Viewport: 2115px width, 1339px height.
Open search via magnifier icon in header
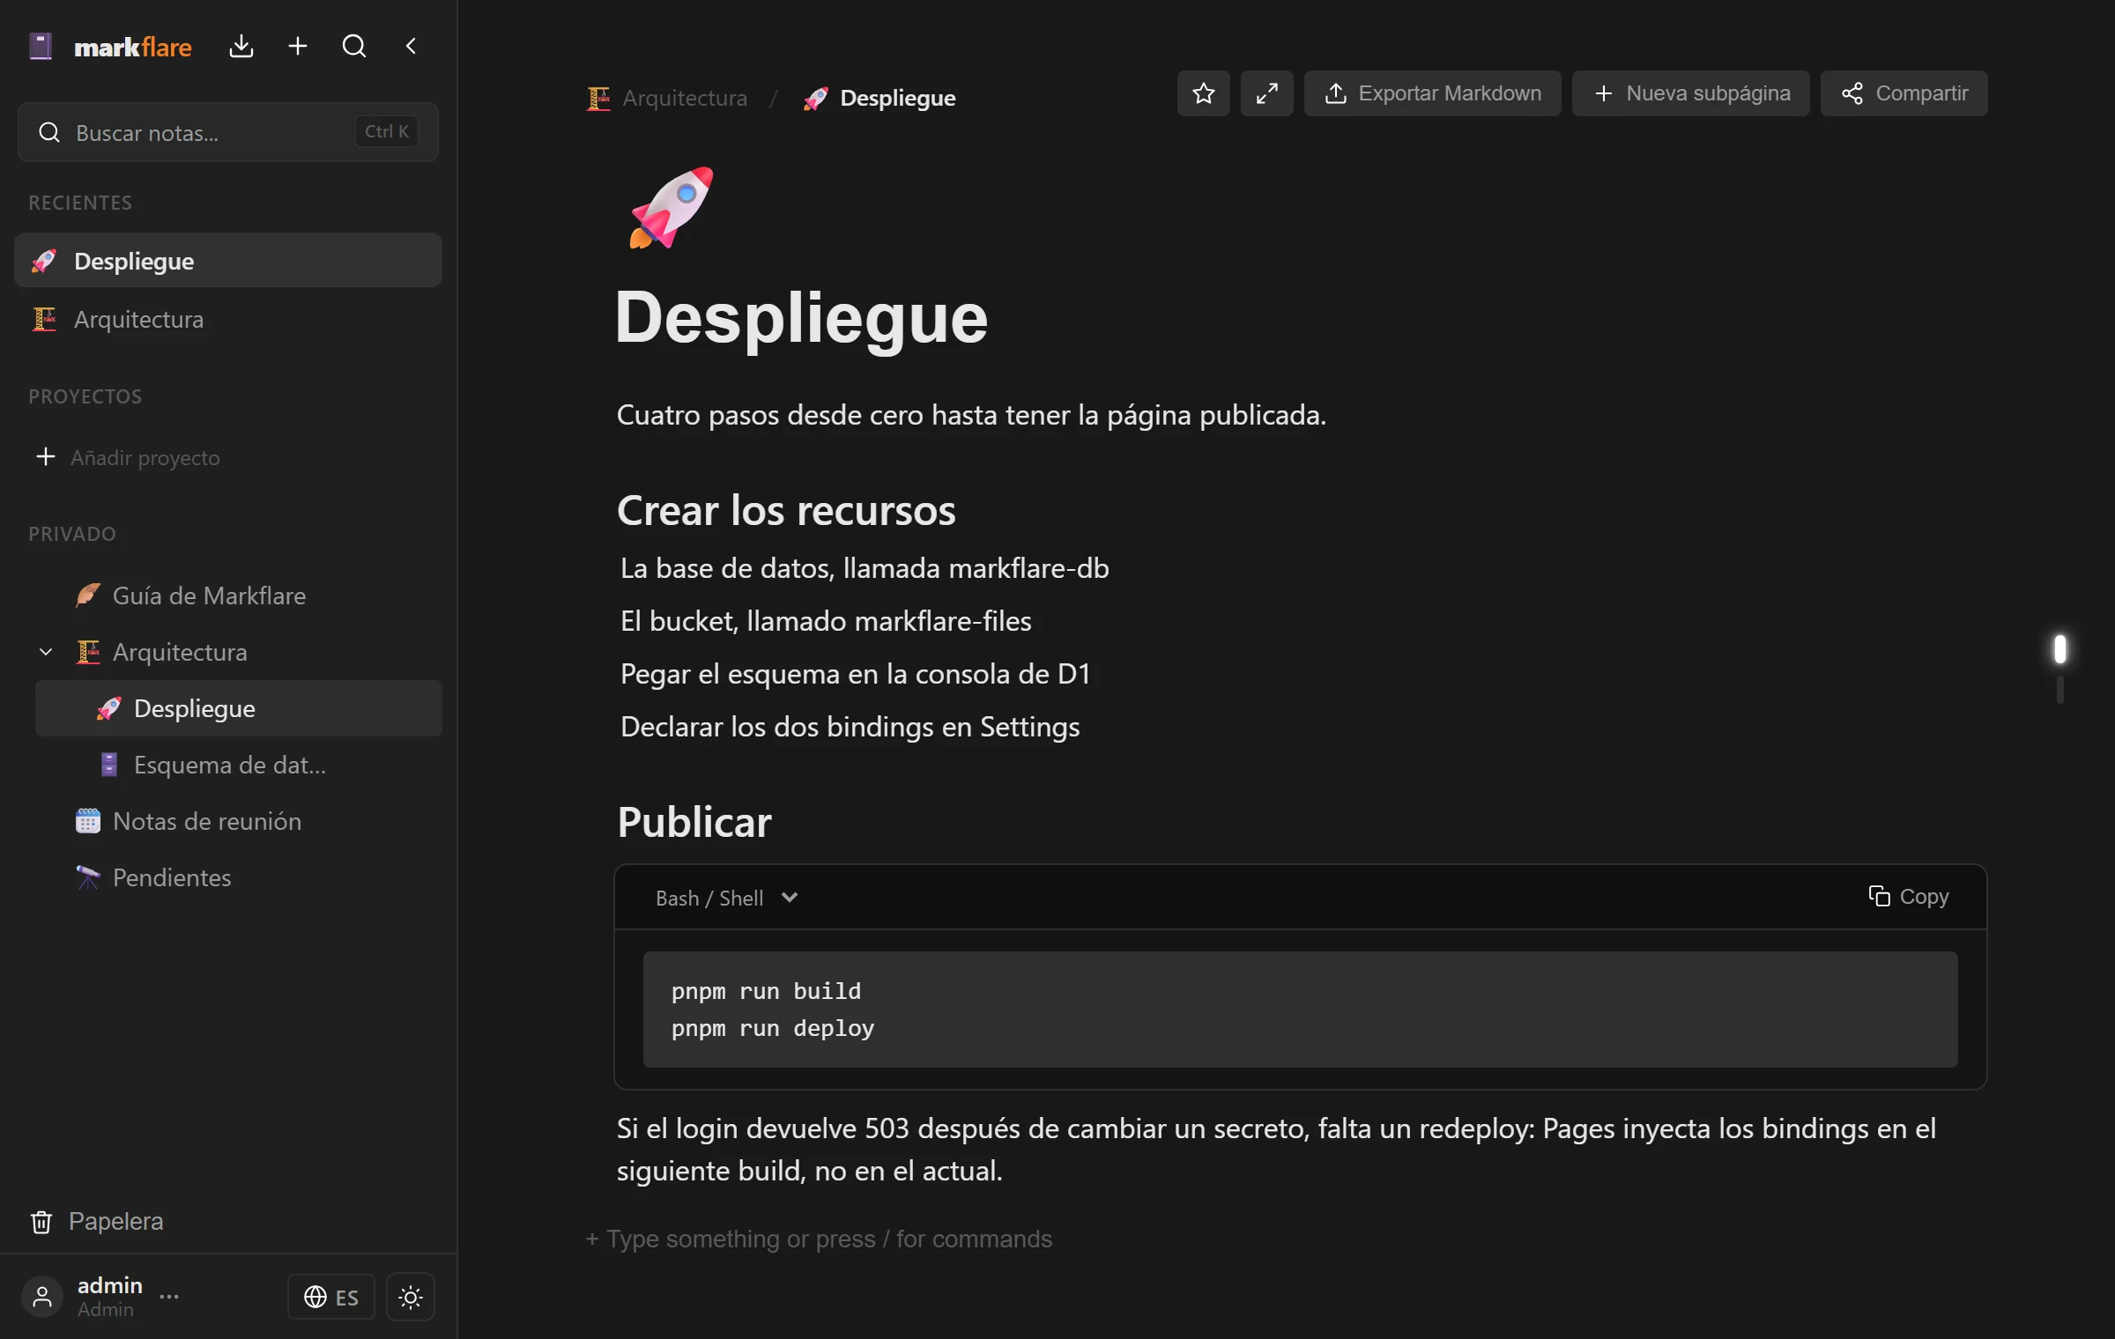pyautogui.click(x=354, y=46)
